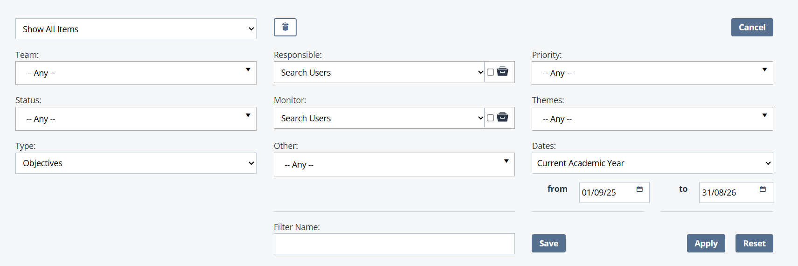
Task: Click the Save filter button
Action: (x=548, y=243)
